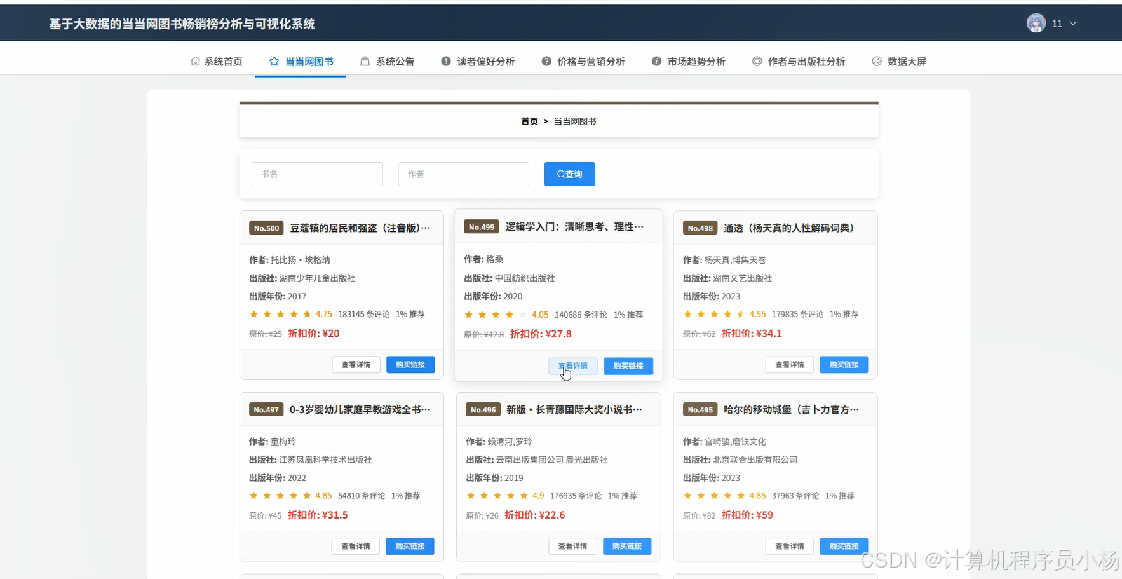
Task: Click title 新版·长青藤国际大奖小说书
Action: 574,410
